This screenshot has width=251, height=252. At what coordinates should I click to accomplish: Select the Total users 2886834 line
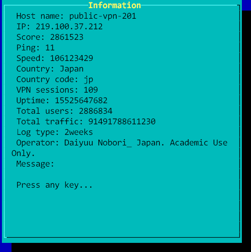click(x=64, y=111)
